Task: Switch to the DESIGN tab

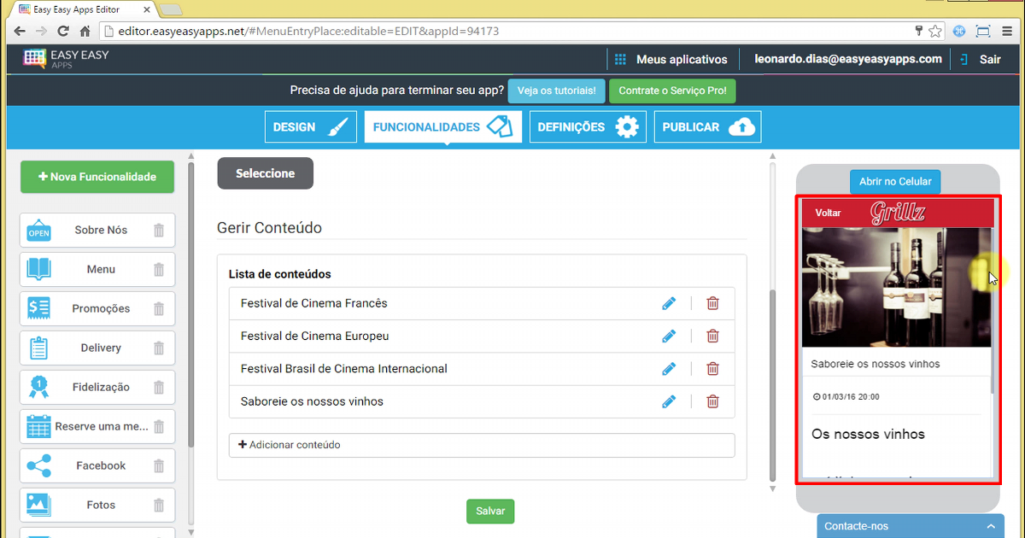Action: coord(310,127)
